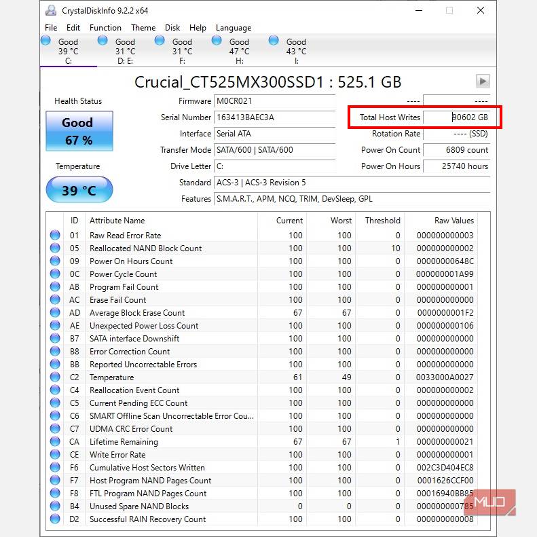The image size is (537, 537).
Task: Click status icon for Unused Spare NAND Blocks
Action: 55,506
